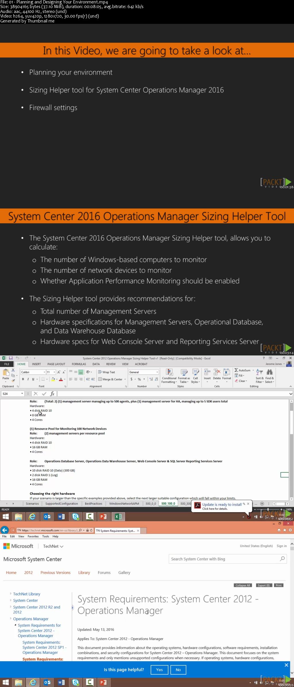
Task: Click the browser Back arrow button
Action: click(x=4, y=530)
